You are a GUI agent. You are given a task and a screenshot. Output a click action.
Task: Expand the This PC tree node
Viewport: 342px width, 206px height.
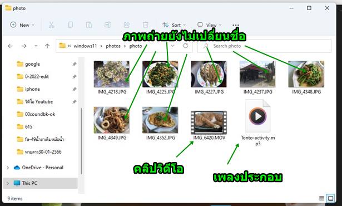tap(8, 183)
